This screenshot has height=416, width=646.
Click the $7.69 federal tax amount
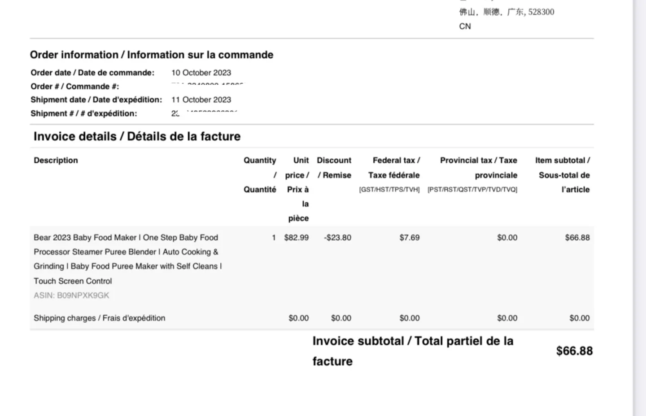[x=409, y=238]
